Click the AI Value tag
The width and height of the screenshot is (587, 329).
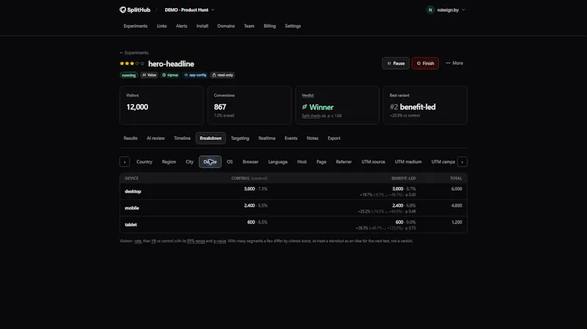tap(149, 75)
